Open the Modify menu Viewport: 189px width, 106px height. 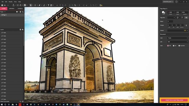[11, 2]
